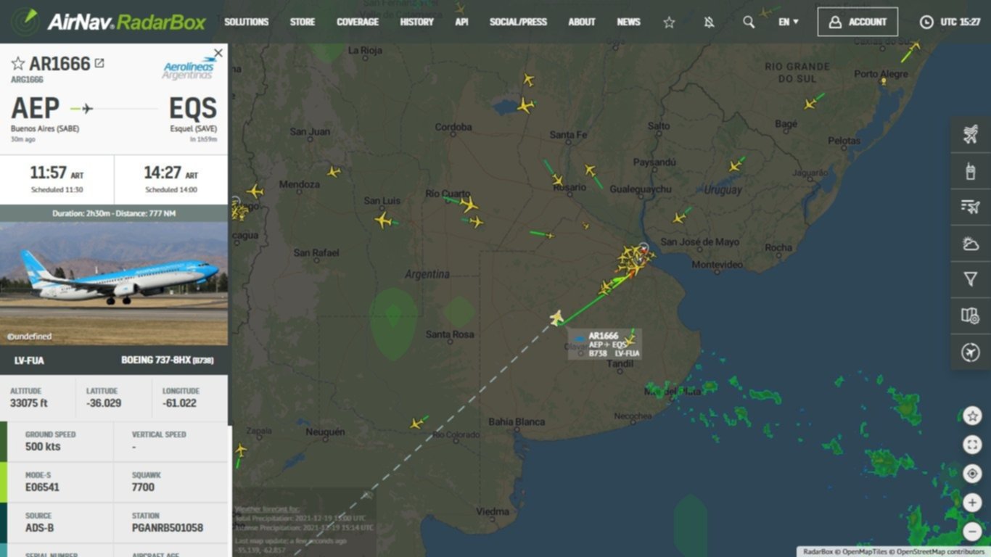Image resolution: width=991 pixels, height=557 pixels.
Task: Expand the EN language dropdown
Action: pos(788,22)
